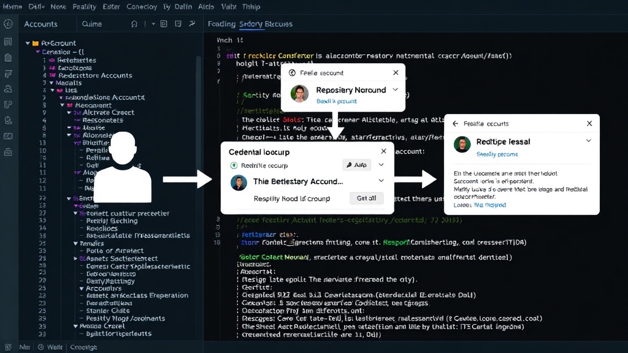This screenshot has height=353, width=628.
Task: Click the Get all button
Action: (x=367, y=198)
